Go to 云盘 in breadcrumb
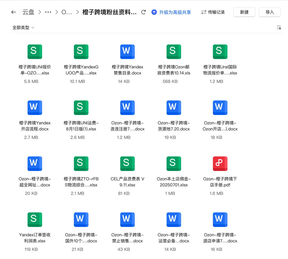Image resolution: width=288 pixels, height=259 pixels. tap(28, 12)
